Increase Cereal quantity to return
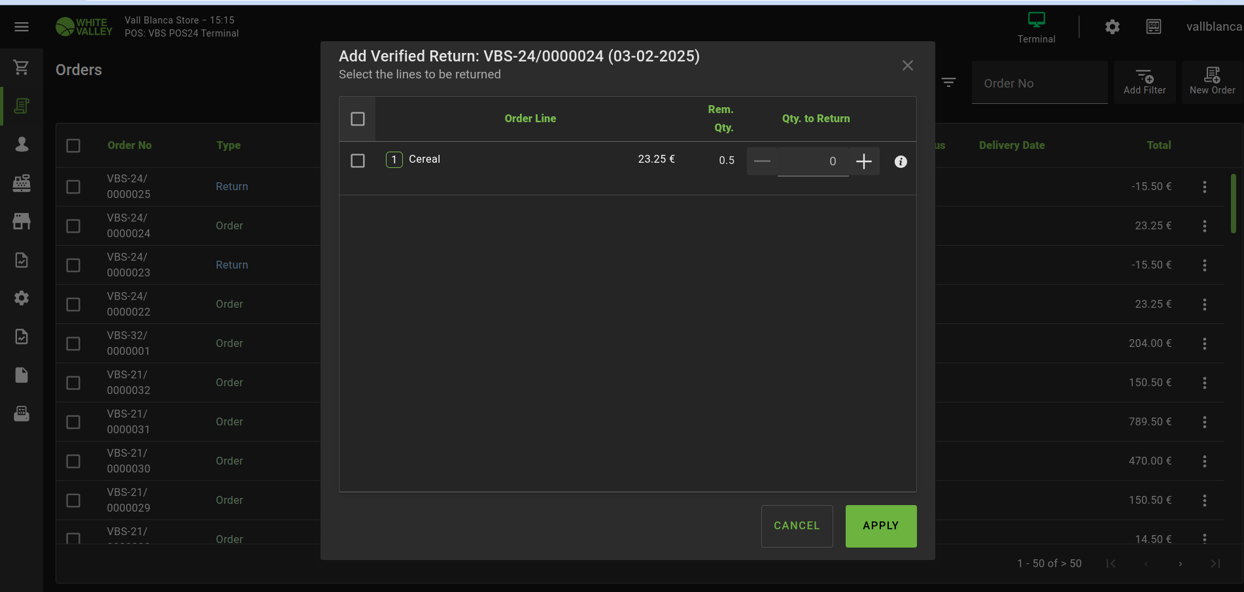Screen dimensions: 1244x592 point(864,161)
